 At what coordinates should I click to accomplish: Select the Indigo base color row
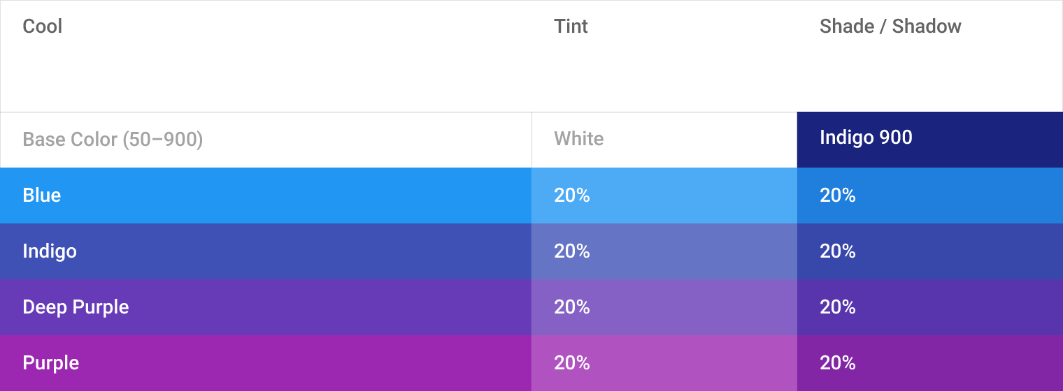[266, 251]
